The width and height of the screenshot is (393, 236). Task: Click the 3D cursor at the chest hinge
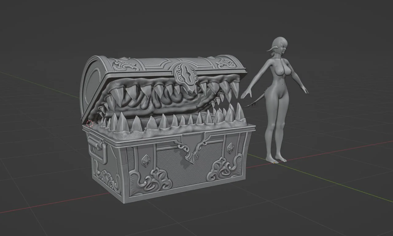(x=90, y=123)
